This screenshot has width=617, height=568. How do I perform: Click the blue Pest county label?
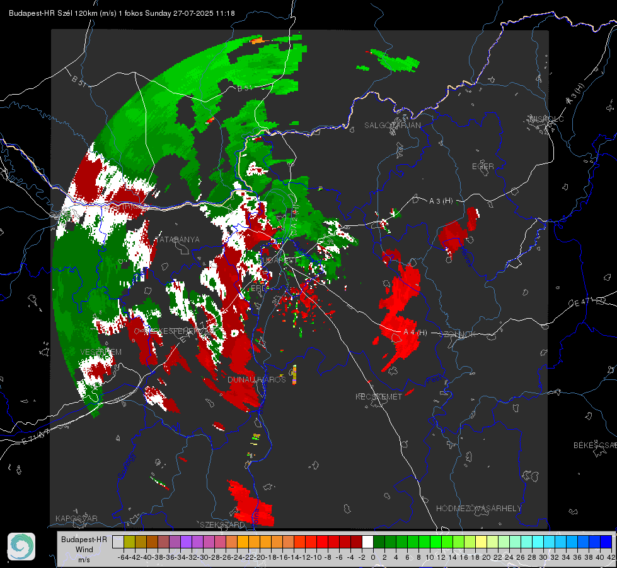434,379
